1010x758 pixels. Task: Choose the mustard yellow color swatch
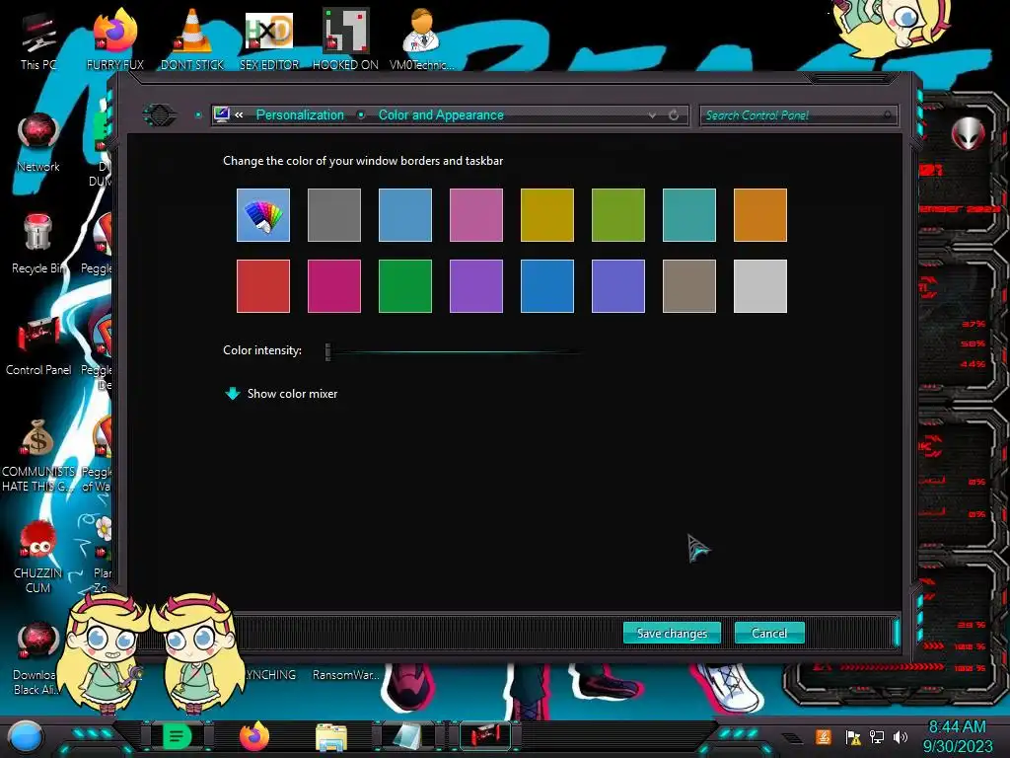pyautogui.click(x=546, y=215)
